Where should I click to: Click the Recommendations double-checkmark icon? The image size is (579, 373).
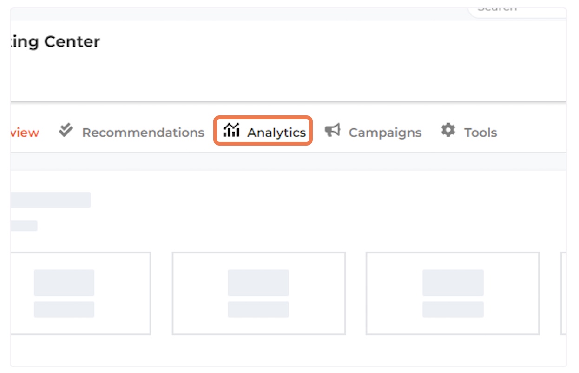click(x=66, y=131)
